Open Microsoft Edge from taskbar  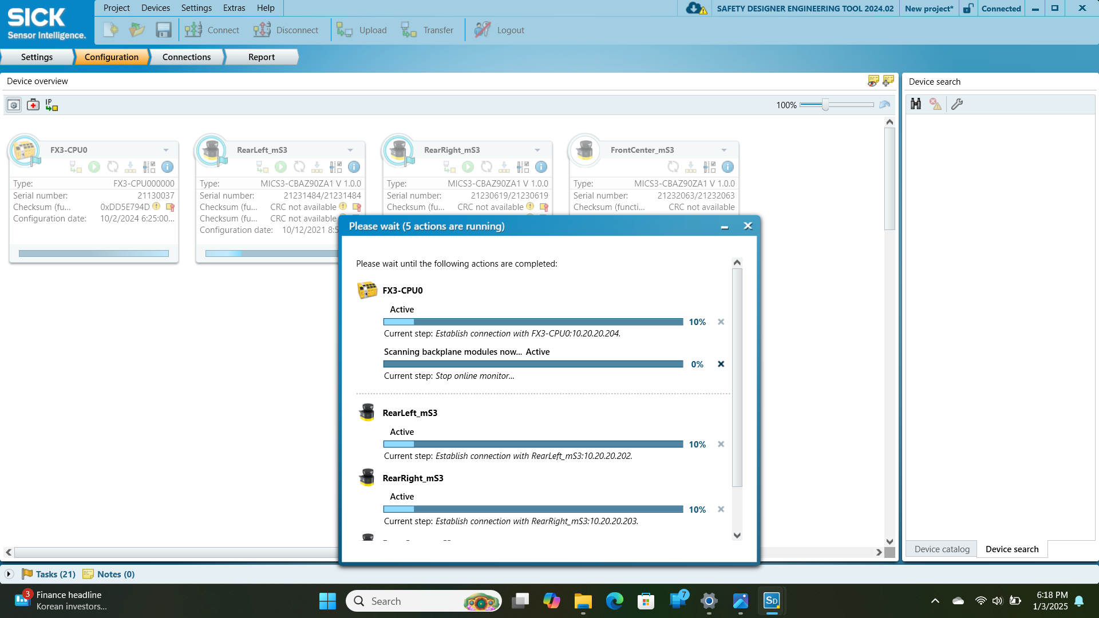pyautogui.click(x=614, y=601)
